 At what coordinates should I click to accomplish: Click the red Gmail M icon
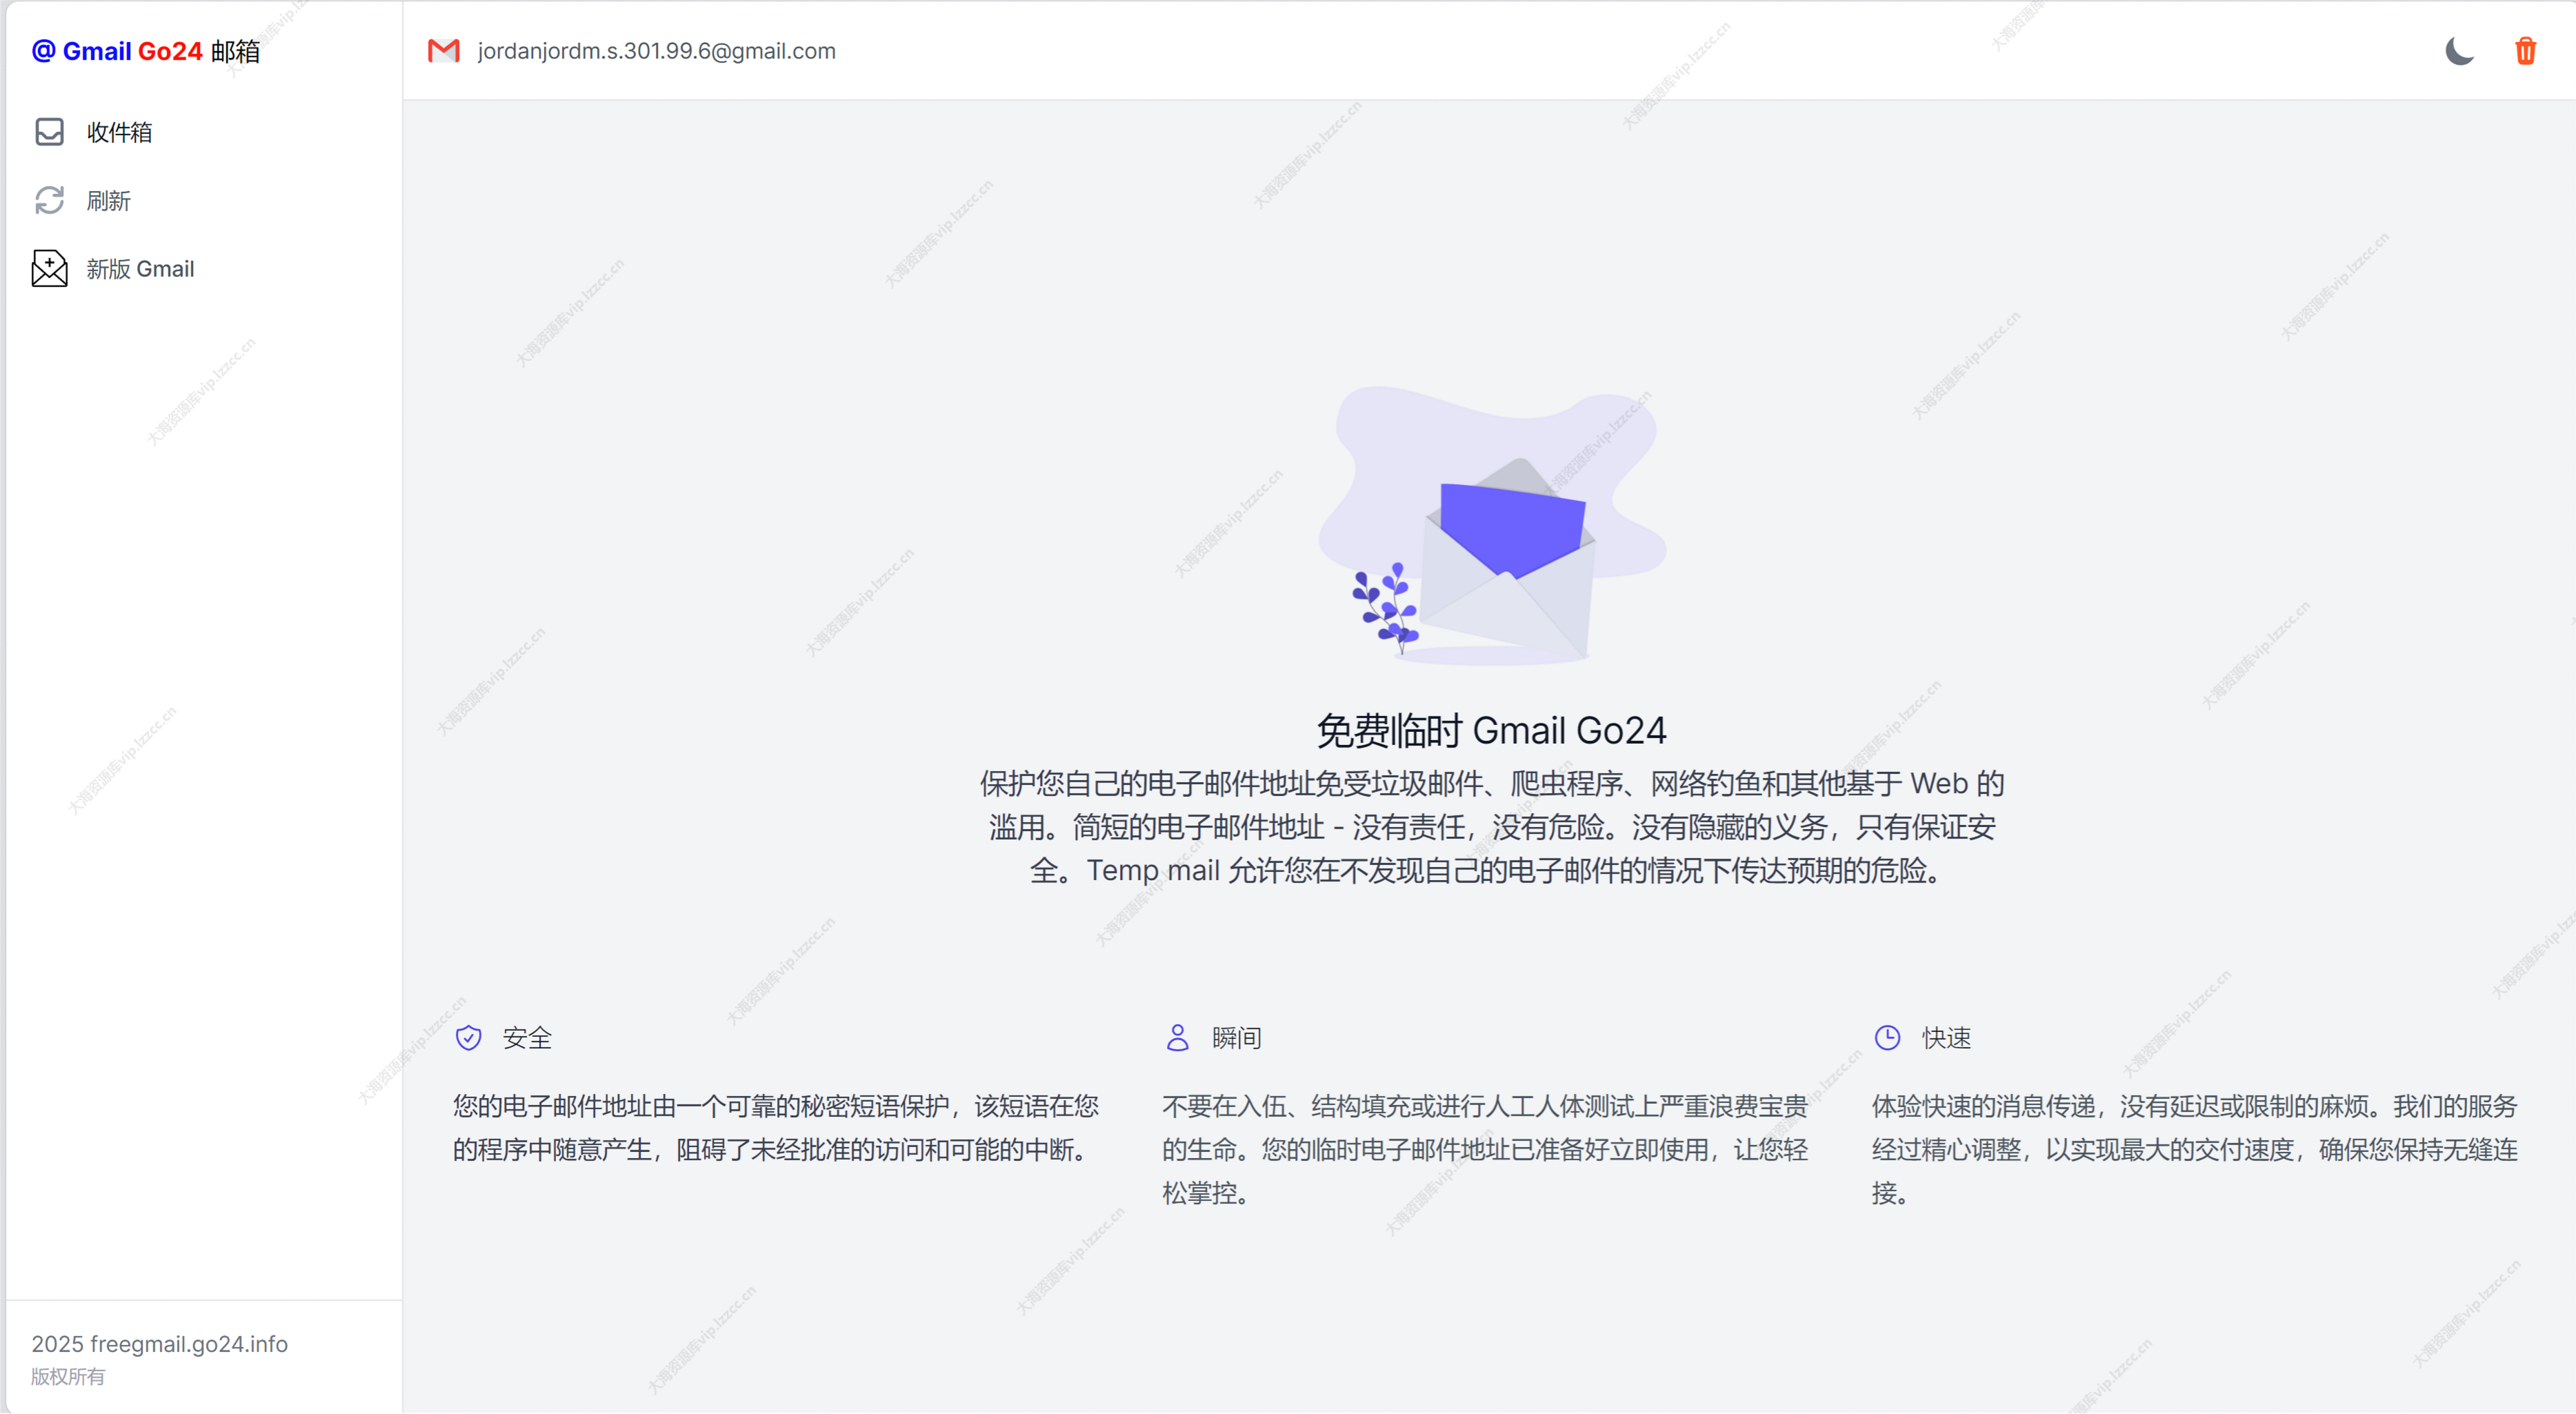443,50
